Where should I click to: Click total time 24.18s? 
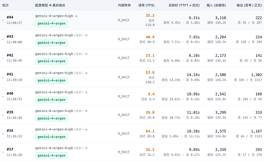(193, 75)
